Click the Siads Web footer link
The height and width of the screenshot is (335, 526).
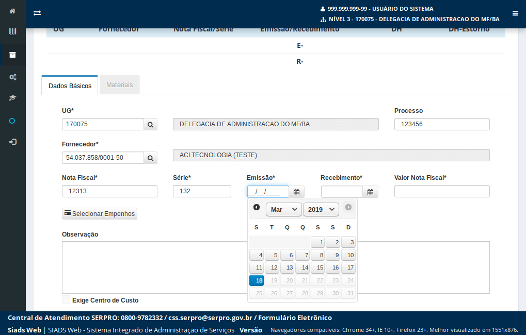tap(24, 330)
